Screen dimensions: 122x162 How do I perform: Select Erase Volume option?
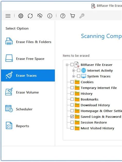(28, 92)
